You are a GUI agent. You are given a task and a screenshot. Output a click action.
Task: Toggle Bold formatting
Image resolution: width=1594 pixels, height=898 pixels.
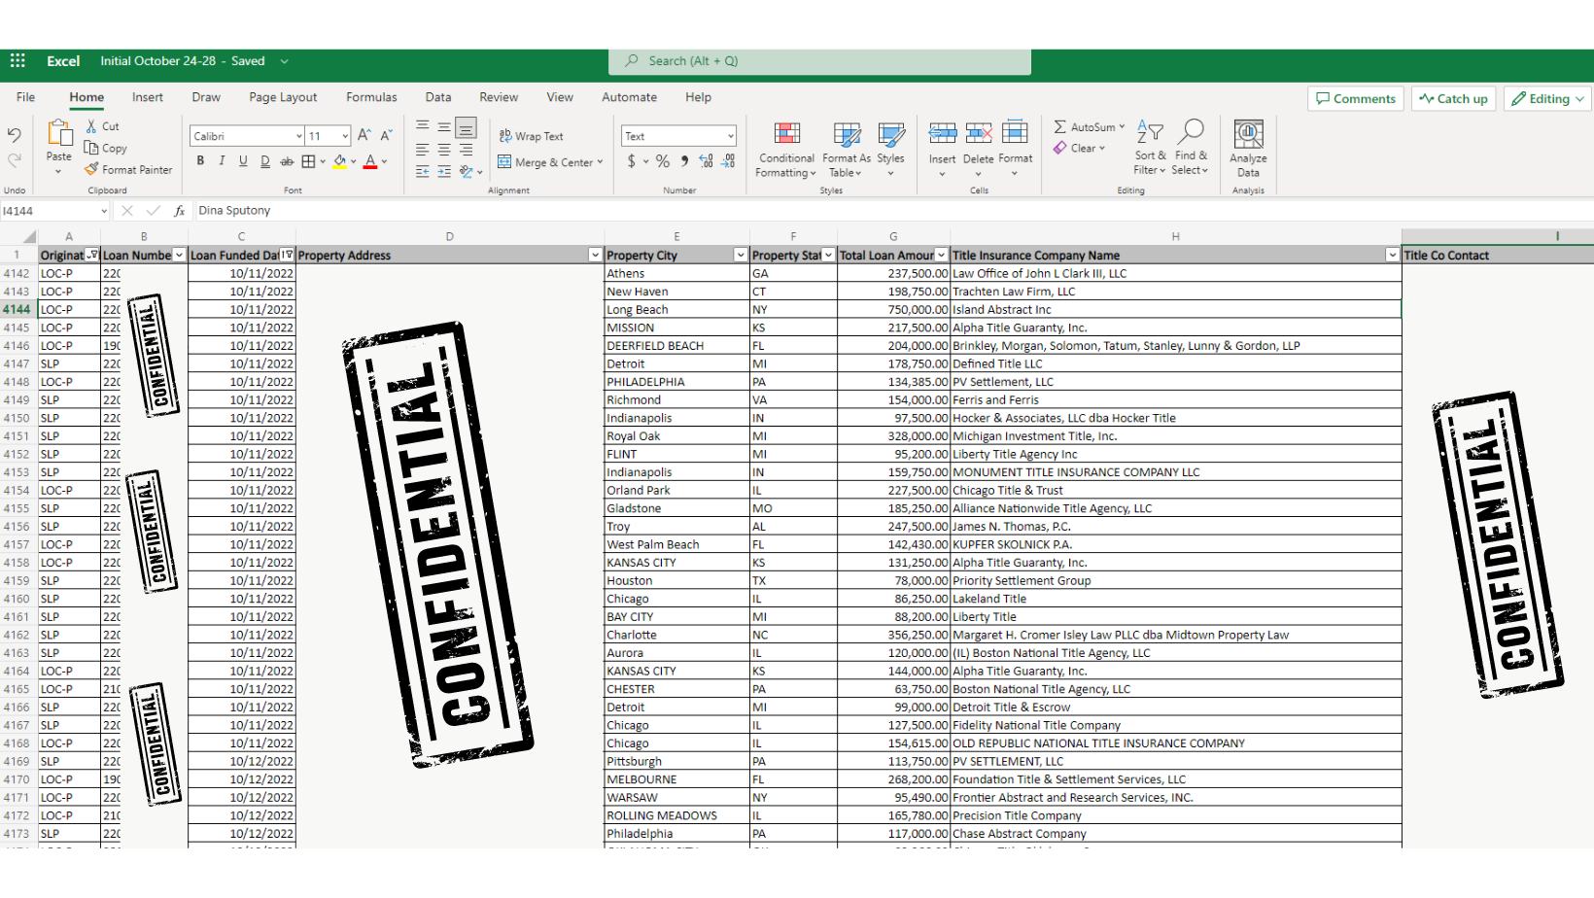pos(200,161)
